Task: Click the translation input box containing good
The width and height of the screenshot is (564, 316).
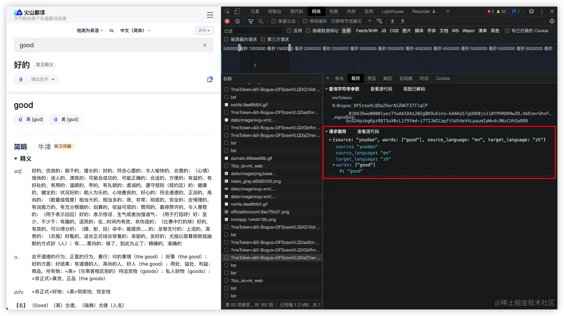Action: click(114, 45)
